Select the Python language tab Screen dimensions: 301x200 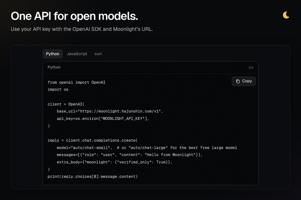pos(53,54)
